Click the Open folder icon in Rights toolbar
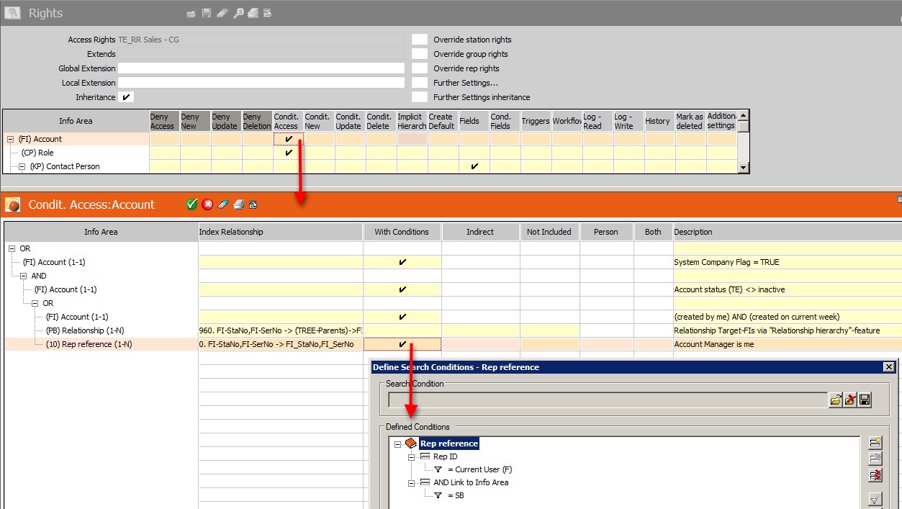The image size is (902, 509). click(x=191, y=13)
